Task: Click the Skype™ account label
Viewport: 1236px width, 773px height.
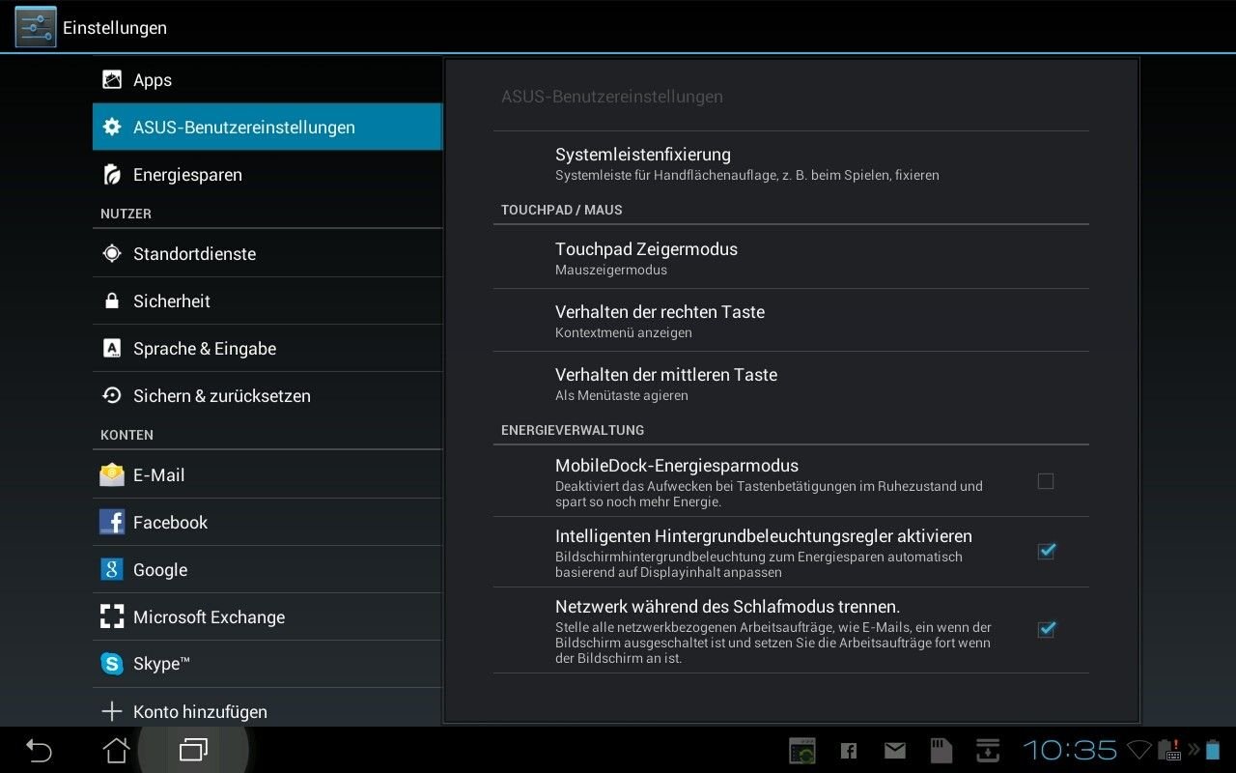Action: (x=161, y=664)
